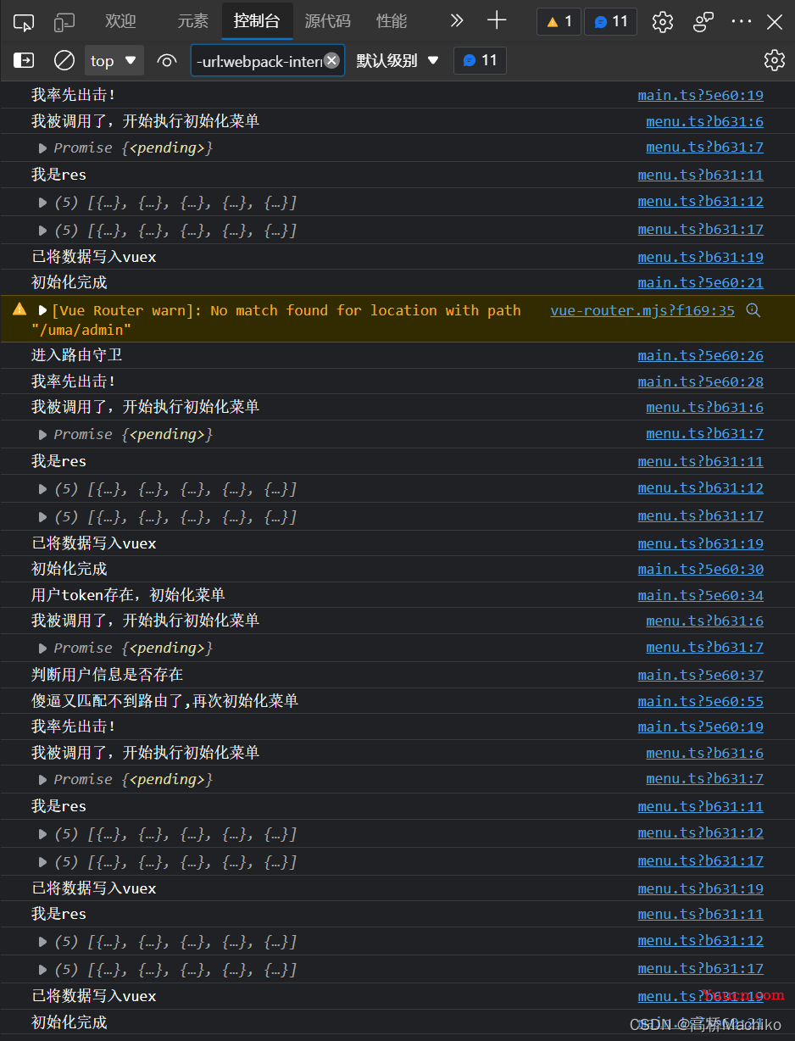Switch to the 元素 tab
The image size is (795, 1041).
pyautogui.click(x=192, y=21)
